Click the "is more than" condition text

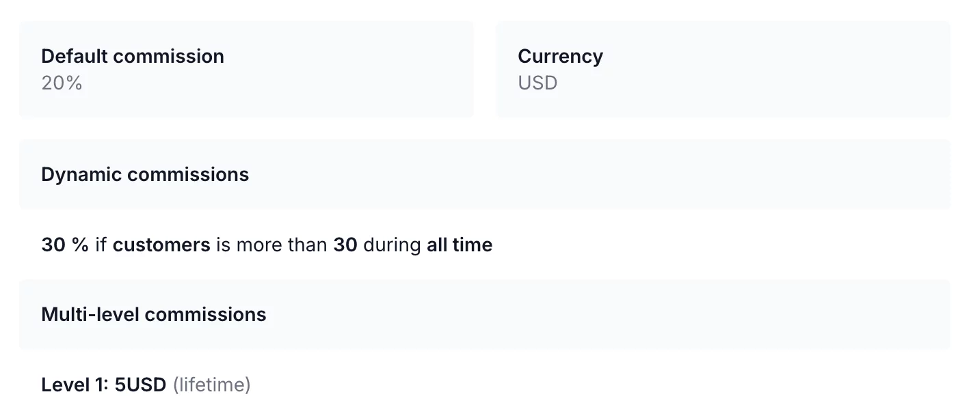271,245
